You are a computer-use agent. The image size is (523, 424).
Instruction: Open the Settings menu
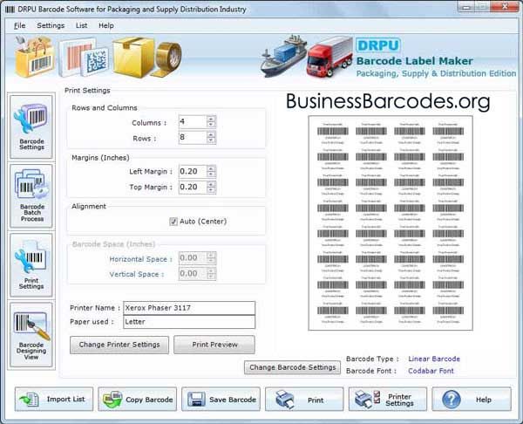[x=51, y=26]
